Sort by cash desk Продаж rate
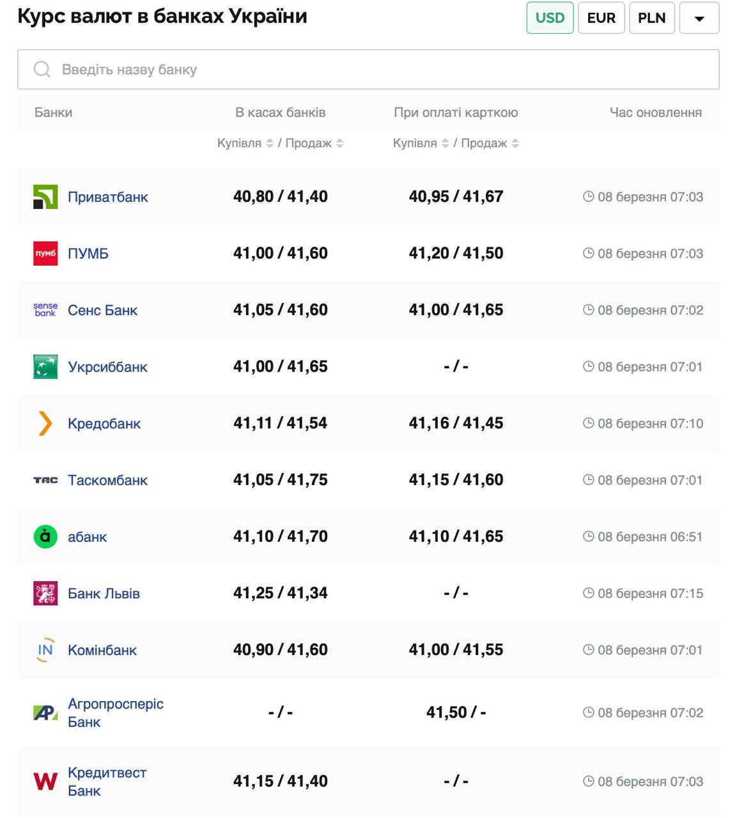 pos(339,143)
